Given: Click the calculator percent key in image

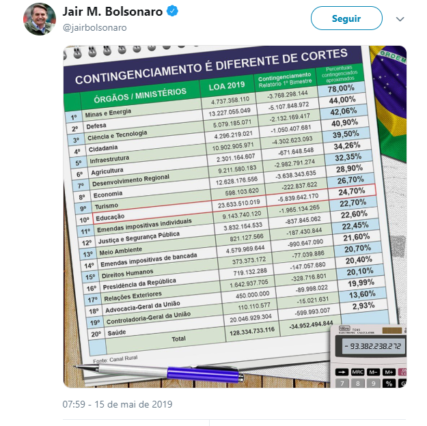Looking at the screenshot, I should pyautogui.click(x=389, y=384).
